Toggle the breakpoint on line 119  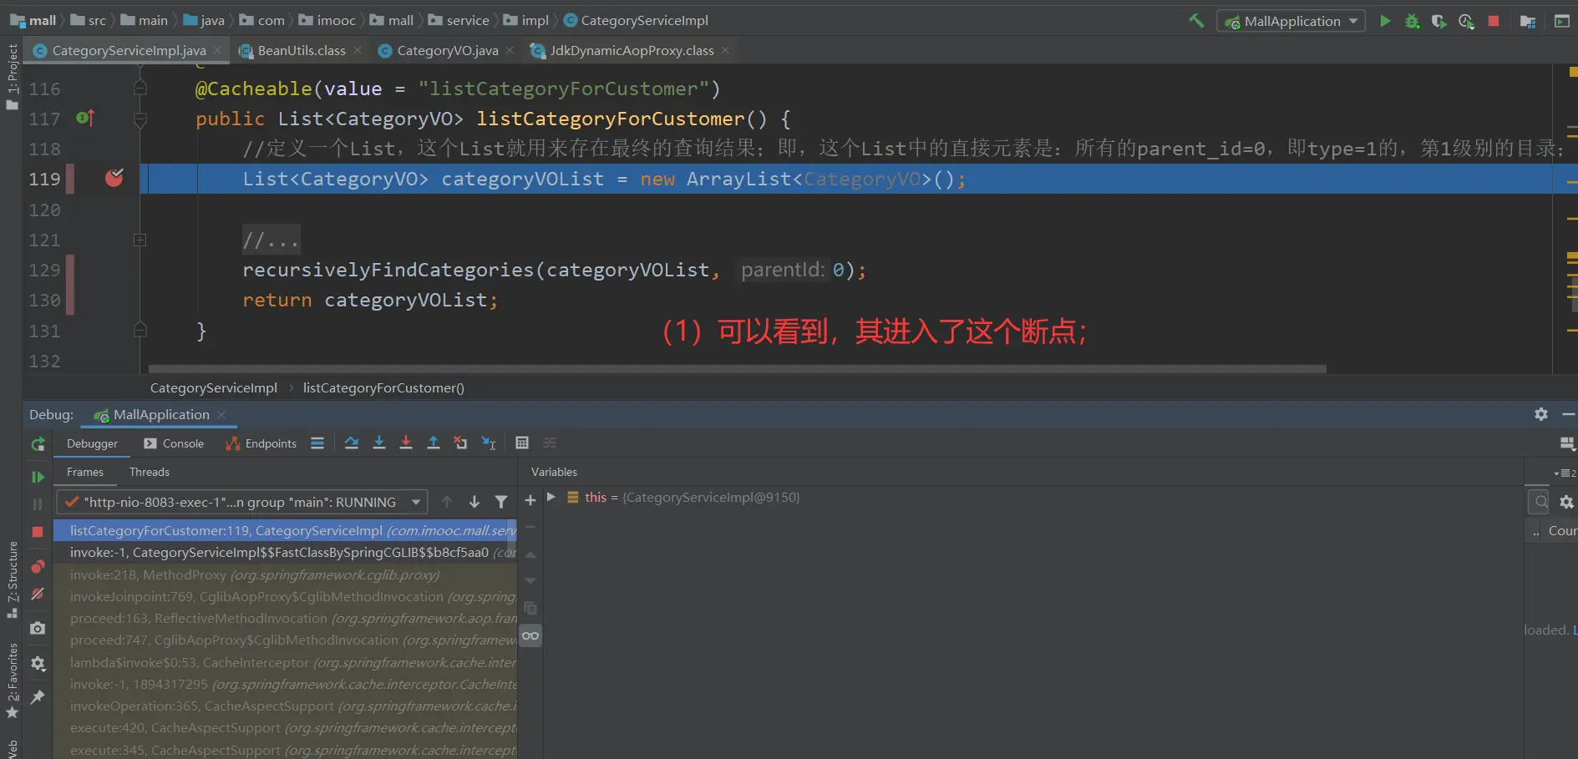(114, 179)
